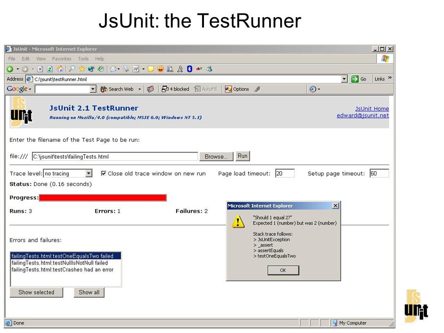The height and width of the screenshot is (333, 444).
Task: Open the View menu
Action: click(x=41, y=59)
